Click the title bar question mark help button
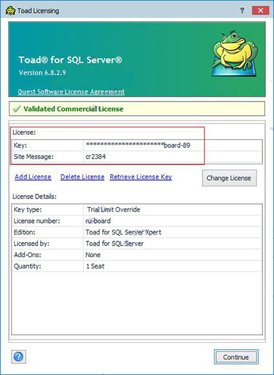Screen dimensions: 274x375 (x=242, y=10)
